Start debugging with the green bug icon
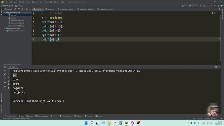Image resolution: width=224 pixels, height=126 pixels. [x=204, y=6]
